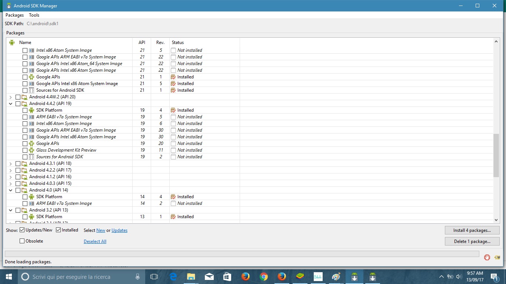Collapse the Android 4.4.2 (API 19) group
Image resolution: width=506 pixels, height=284 pixels.
[x=11, y=104]
